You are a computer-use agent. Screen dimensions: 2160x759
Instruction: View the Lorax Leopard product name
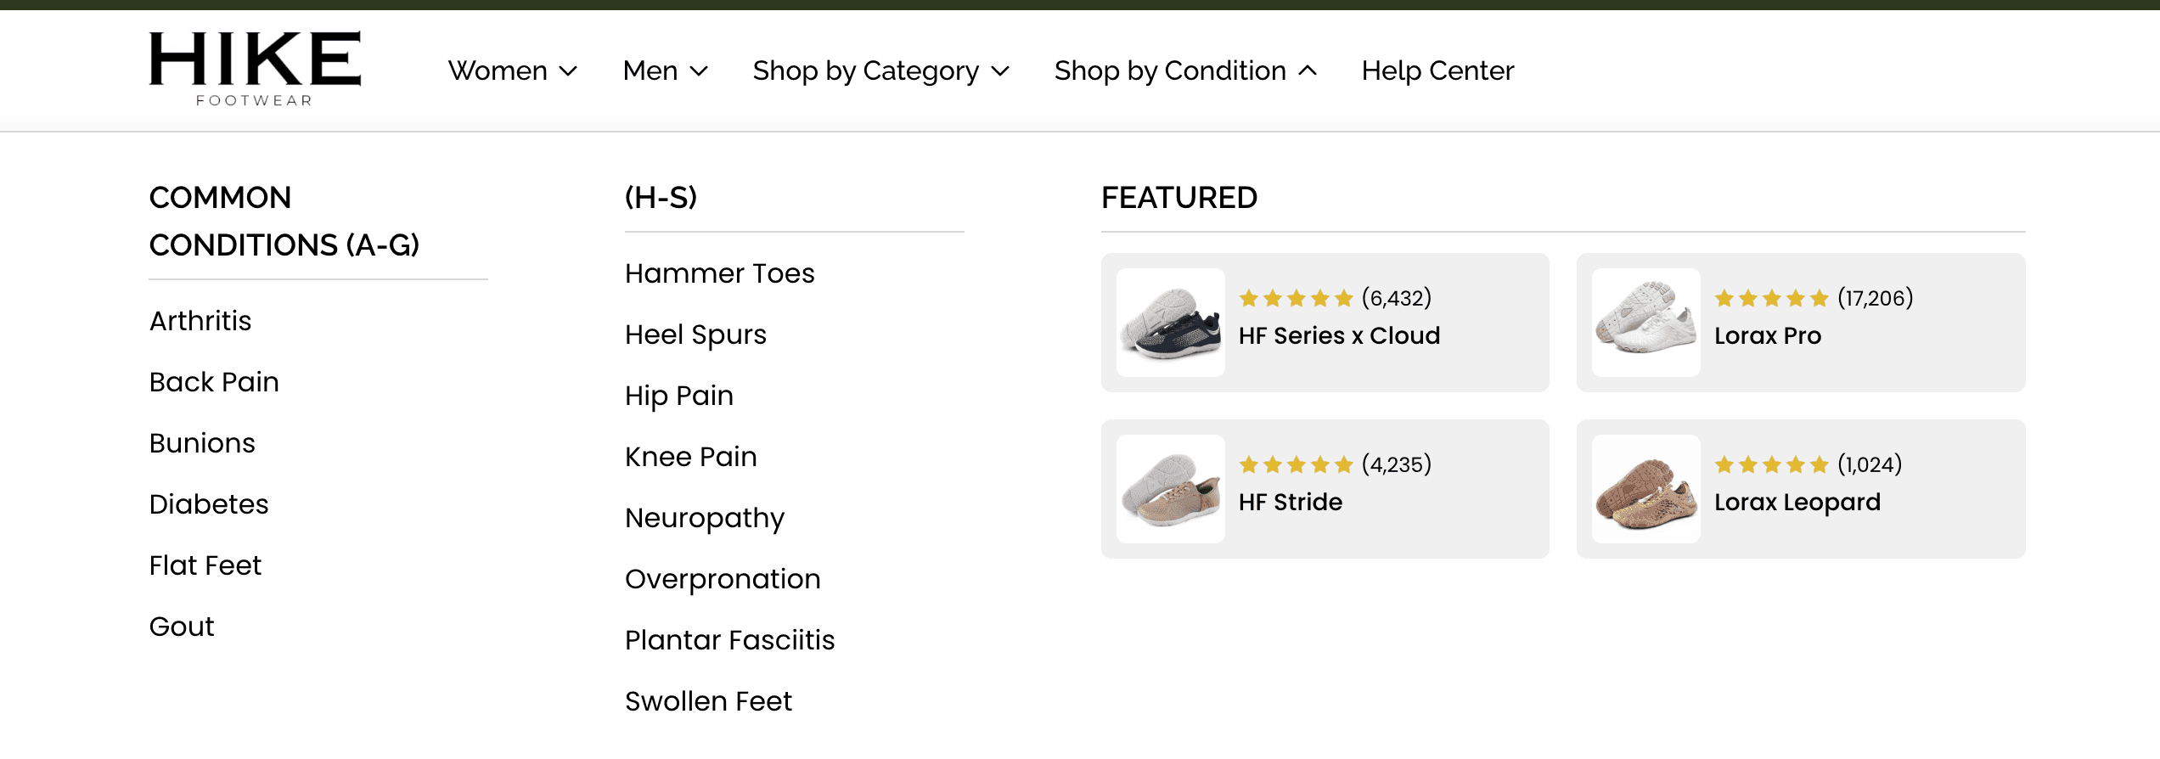(1797, 502)
